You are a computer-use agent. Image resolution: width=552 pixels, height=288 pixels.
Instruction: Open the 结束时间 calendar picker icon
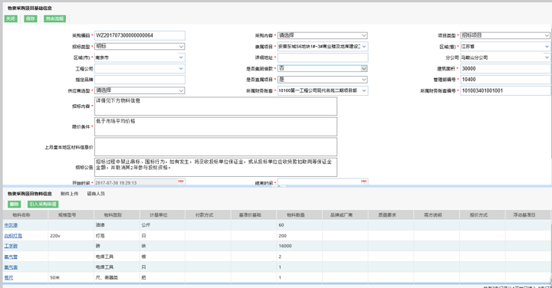coord(363,182)
